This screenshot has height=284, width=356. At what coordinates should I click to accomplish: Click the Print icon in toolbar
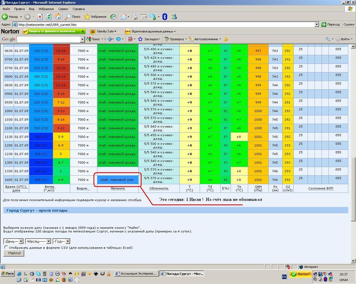(135, 16)
